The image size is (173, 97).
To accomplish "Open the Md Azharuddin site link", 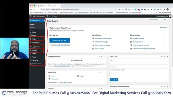I will [x=39, y=16].
